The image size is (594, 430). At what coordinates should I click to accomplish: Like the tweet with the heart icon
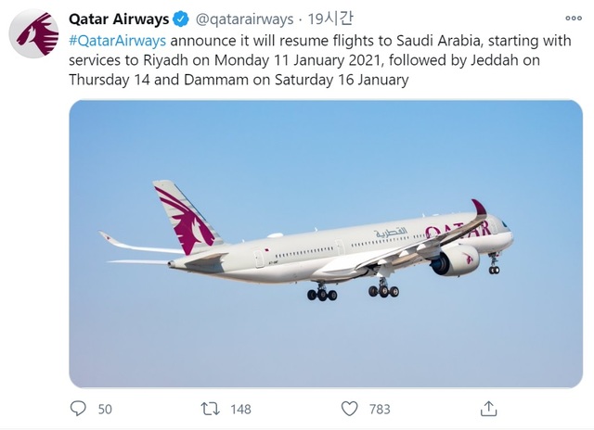coord(349,409)
